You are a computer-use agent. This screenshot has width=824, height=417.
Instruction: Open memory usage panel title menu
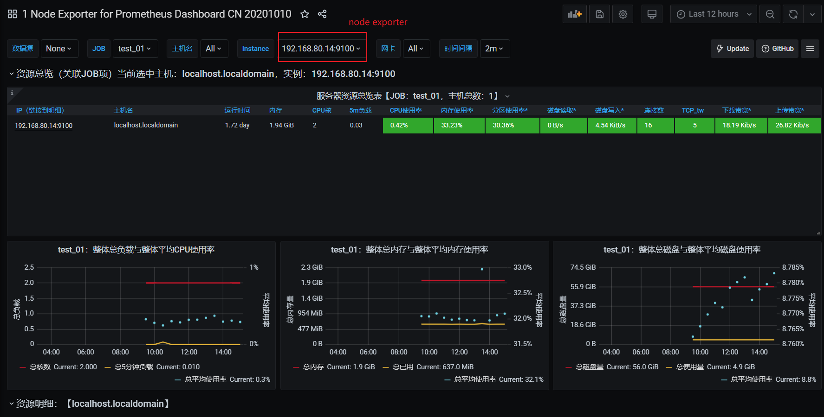[x=409, y=250]
